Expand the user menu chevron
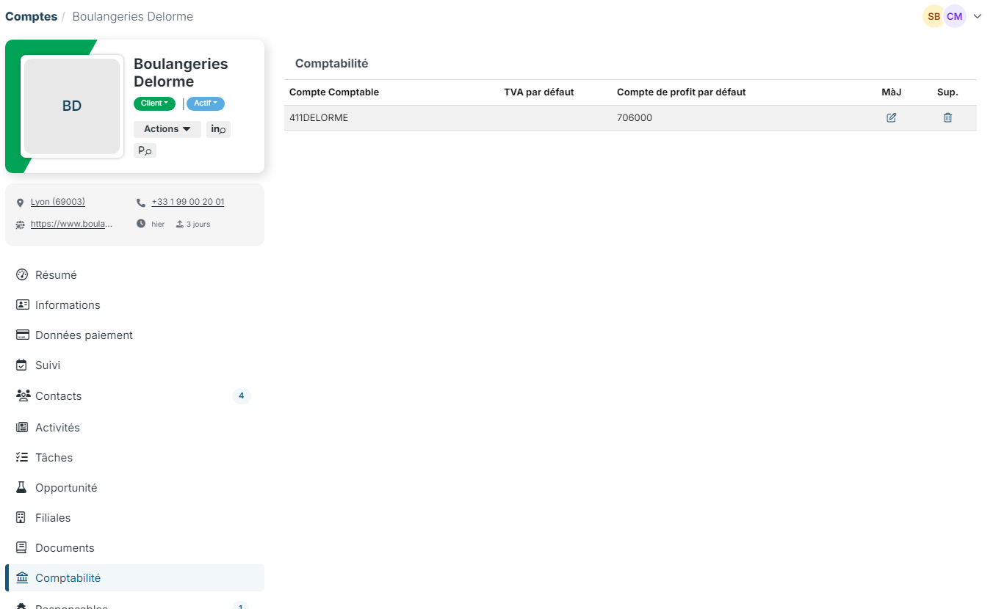The image size is (993, 609). point(978,16)
